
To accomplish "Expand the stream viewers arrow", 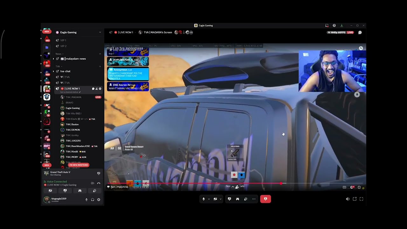I will [x=233, y=187].
